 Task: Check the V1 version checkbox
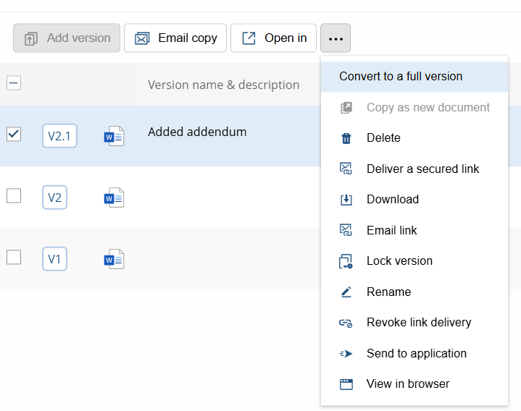(14, 257)
